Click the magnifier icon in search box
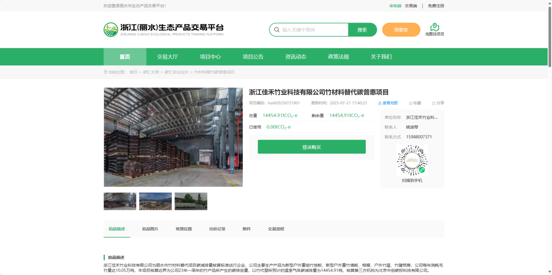The image size is (552, 275). 276,30
